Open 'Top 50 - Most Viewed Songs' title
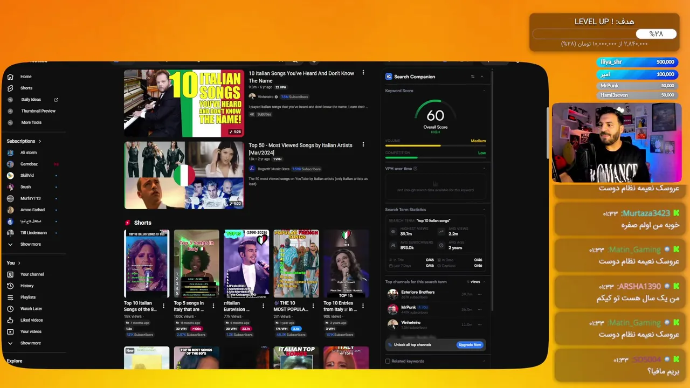690x388 pixels. tap(300, 149)
